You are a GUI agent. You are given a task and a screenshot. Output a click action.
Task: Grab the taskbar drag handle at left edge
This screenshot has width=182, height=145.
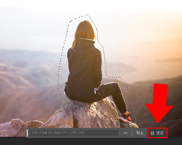(27, 133)
